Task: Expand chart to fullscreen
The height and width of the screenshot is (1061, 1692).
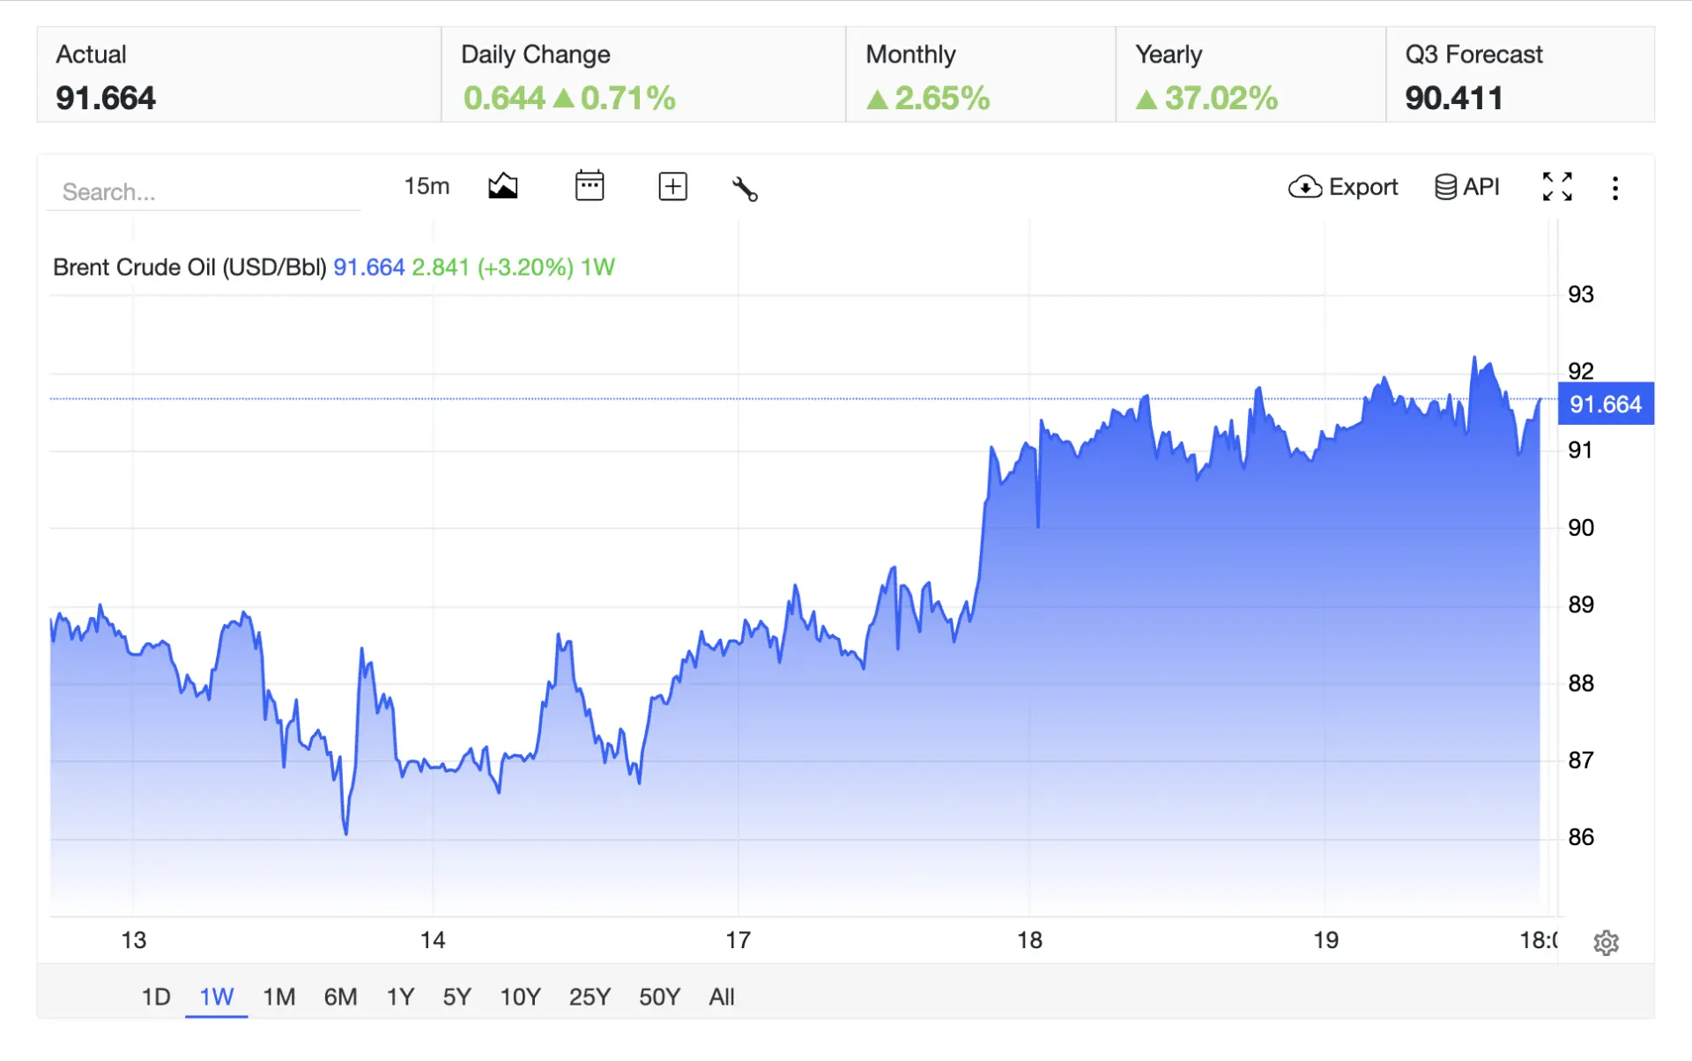Action: coord(1557,187)
